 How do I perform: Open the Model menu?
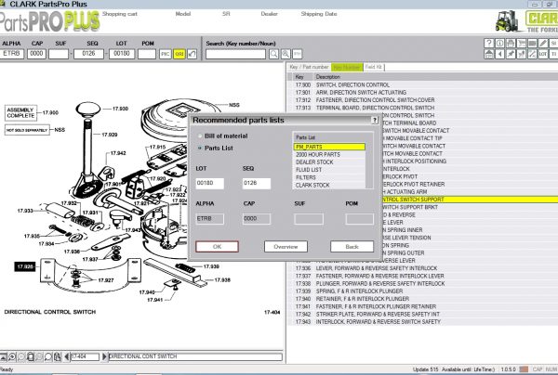183,14
